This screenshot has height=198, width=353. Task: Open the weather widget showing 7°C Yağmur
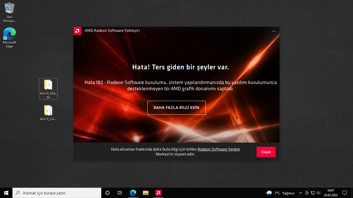pyautogui.click(x=280, y=193)
